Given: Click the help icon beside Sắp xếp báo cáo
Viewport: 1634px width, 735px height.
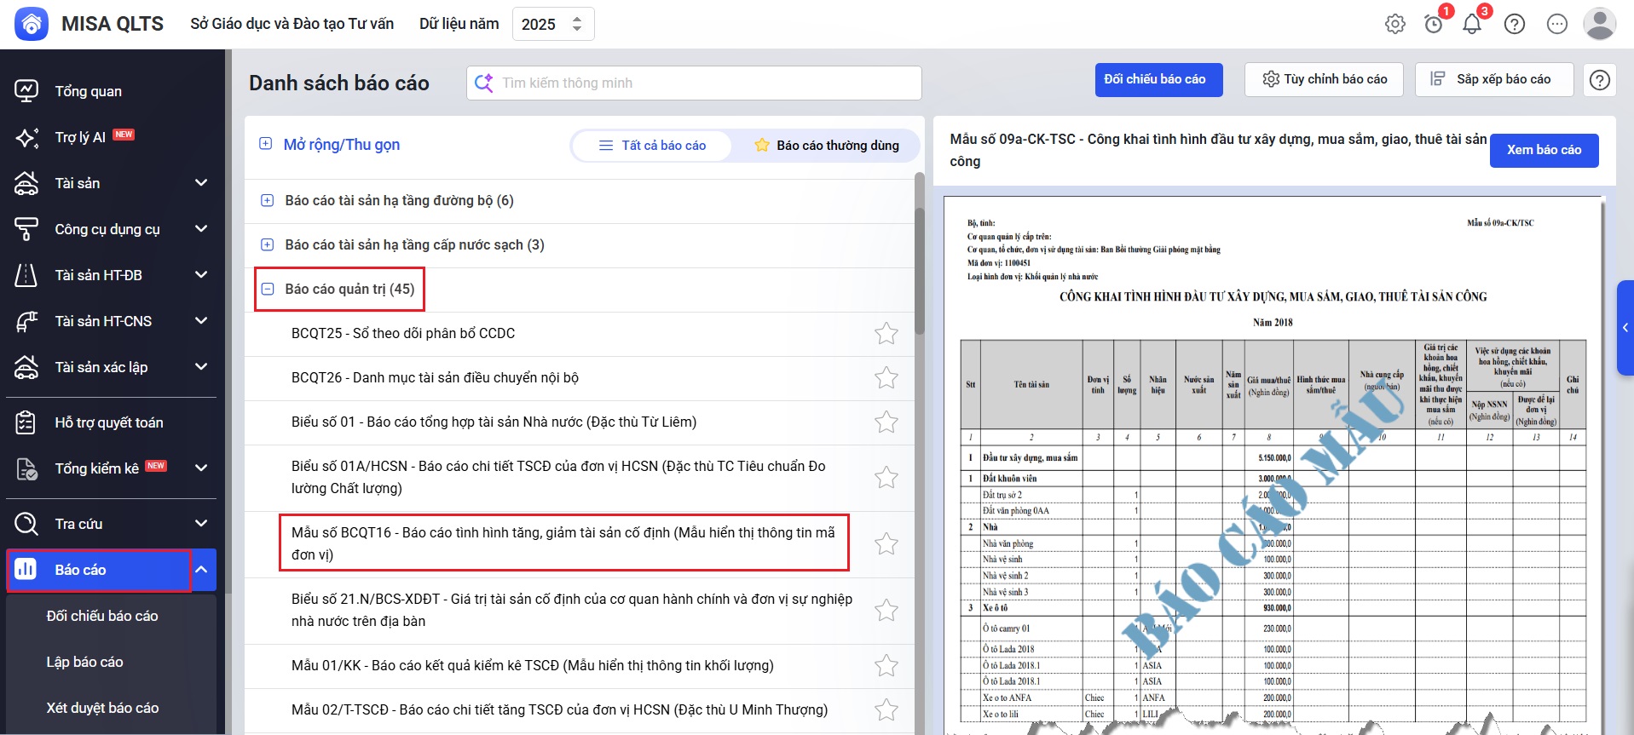Looking at the screenshot, I should [x=1600, y=80].
